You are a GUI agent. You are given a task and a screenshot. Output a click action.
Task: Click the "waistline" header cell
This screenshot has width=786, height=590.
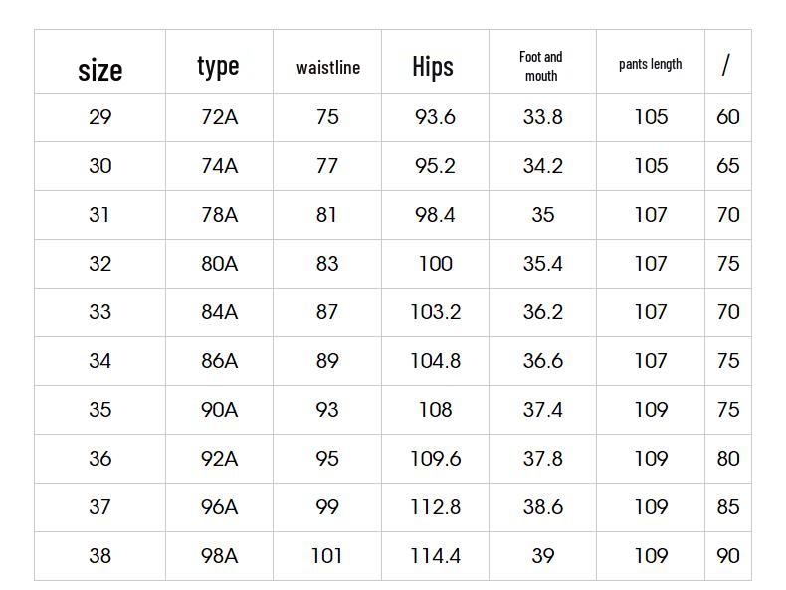pyautogui.click(x=327, y=67)
